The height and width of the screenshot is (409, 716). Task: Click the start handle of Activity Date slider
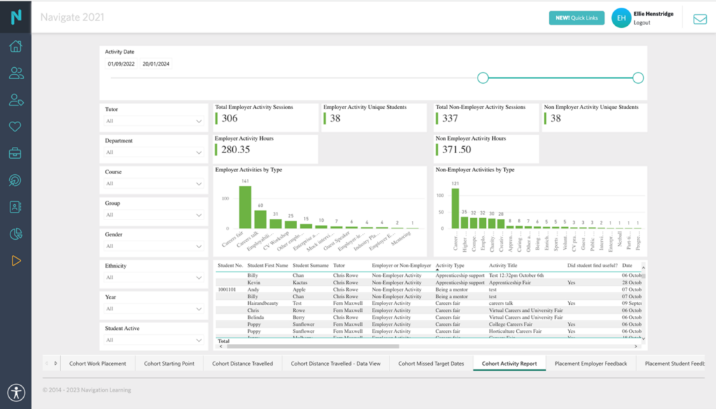[482, 78]
